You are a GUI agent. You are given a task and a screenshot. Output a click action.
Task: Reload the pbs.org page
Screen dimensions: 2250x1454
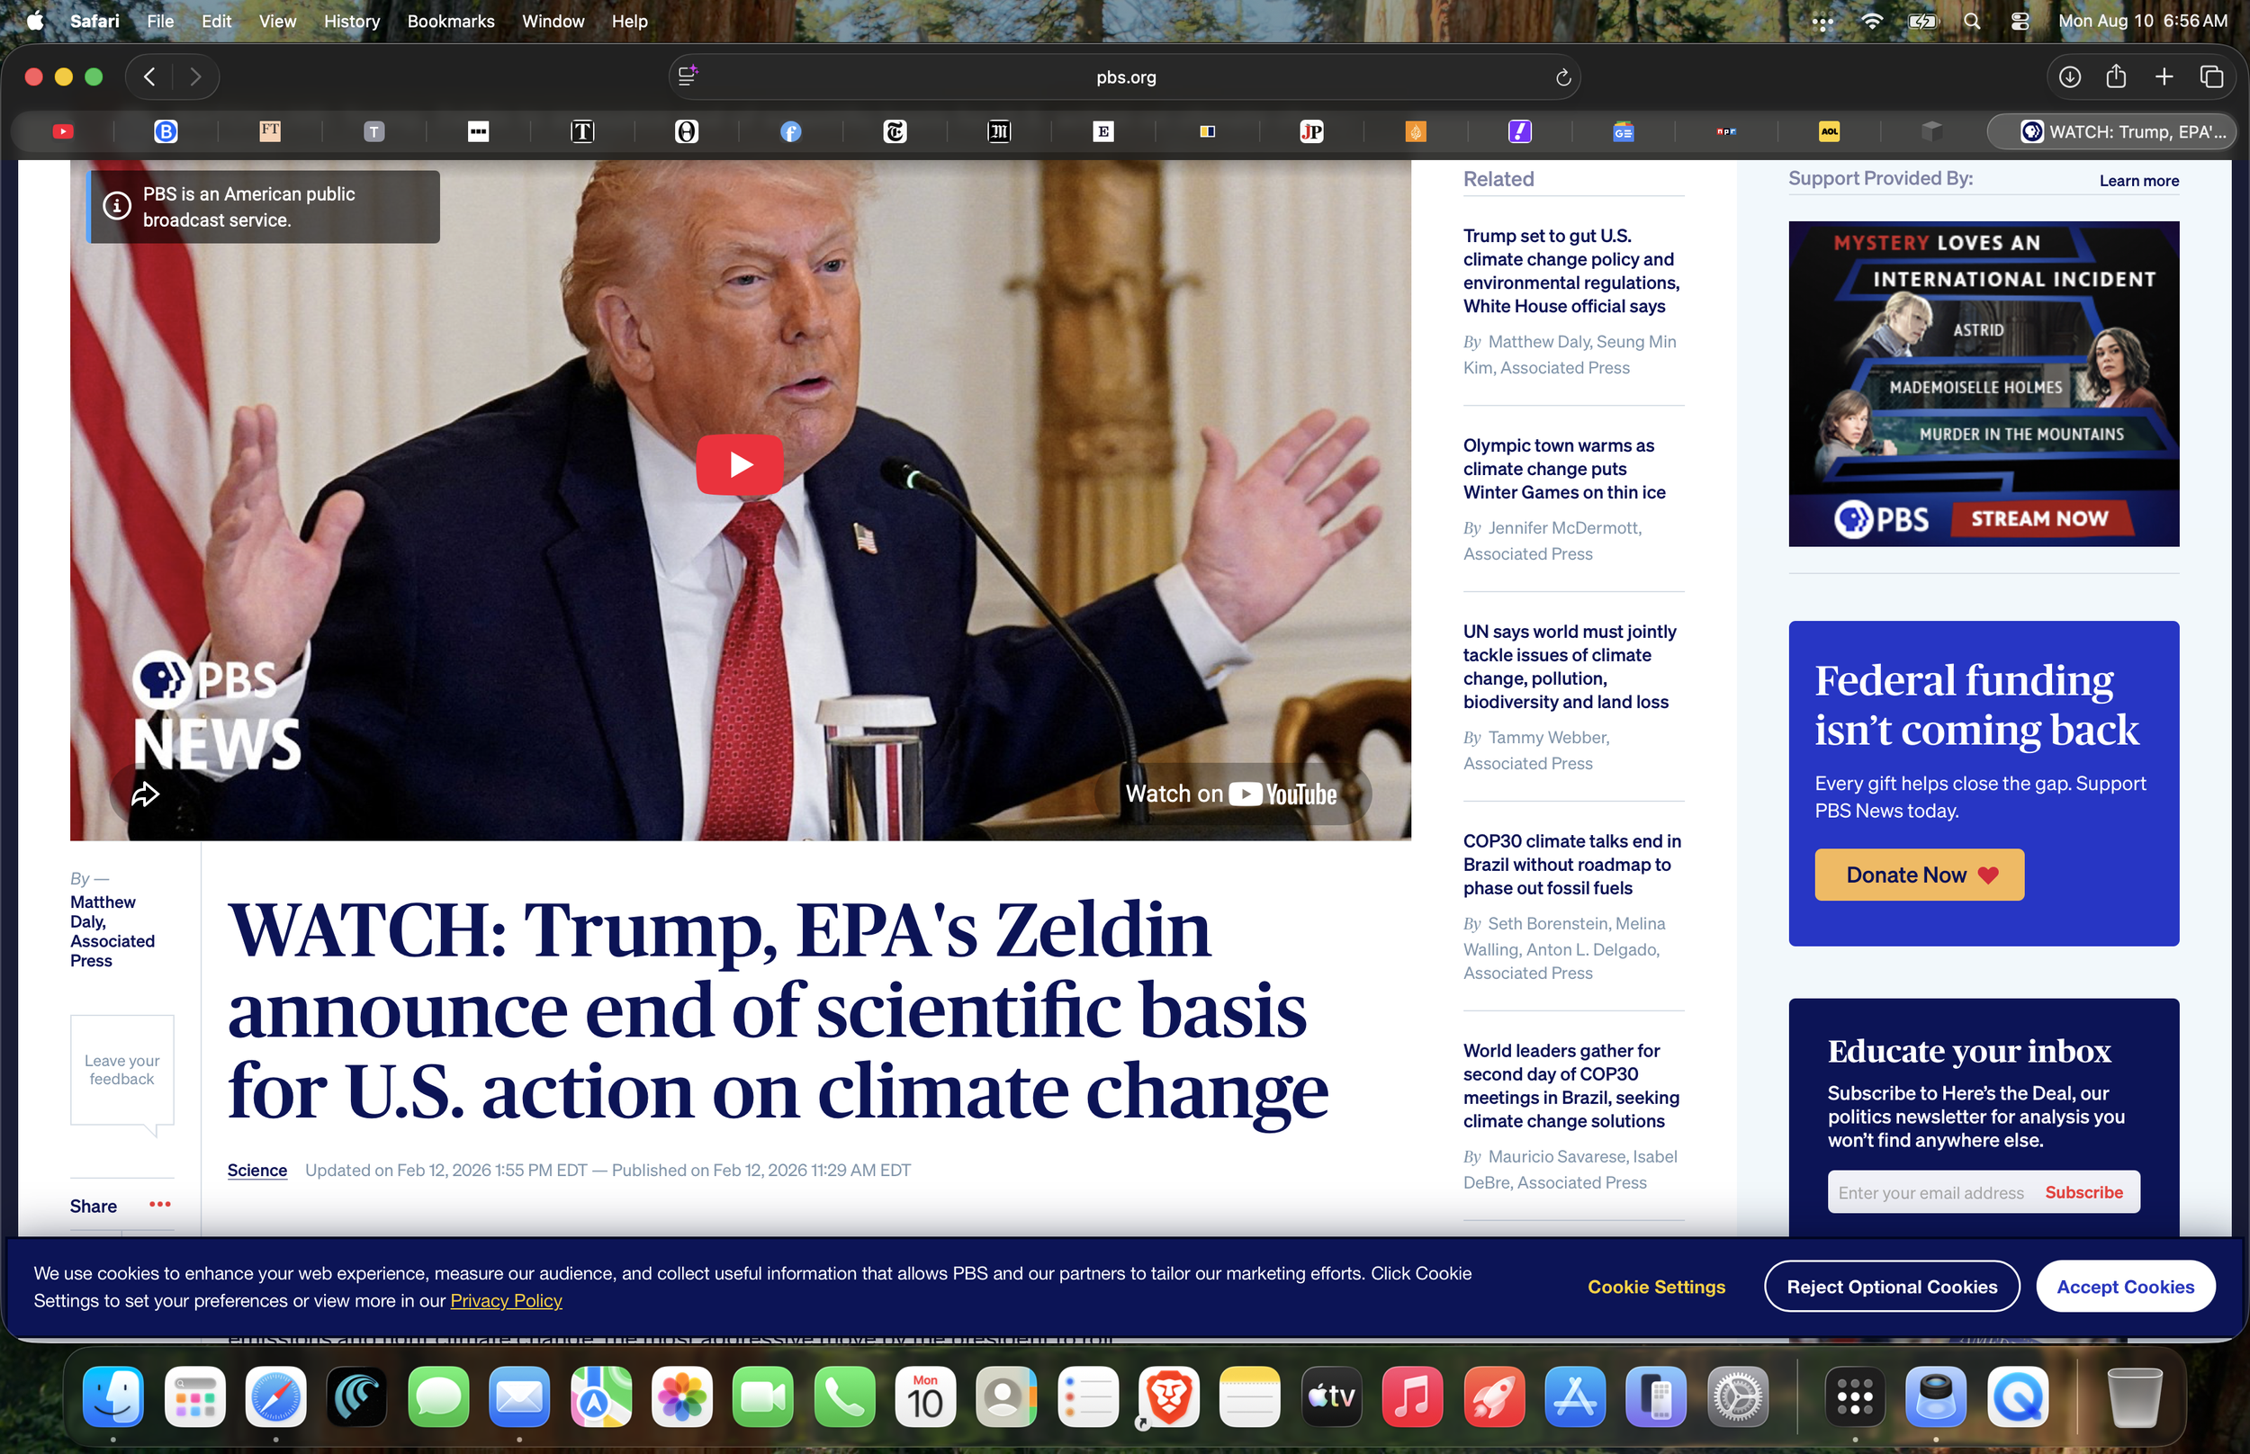click(1562, 77)
